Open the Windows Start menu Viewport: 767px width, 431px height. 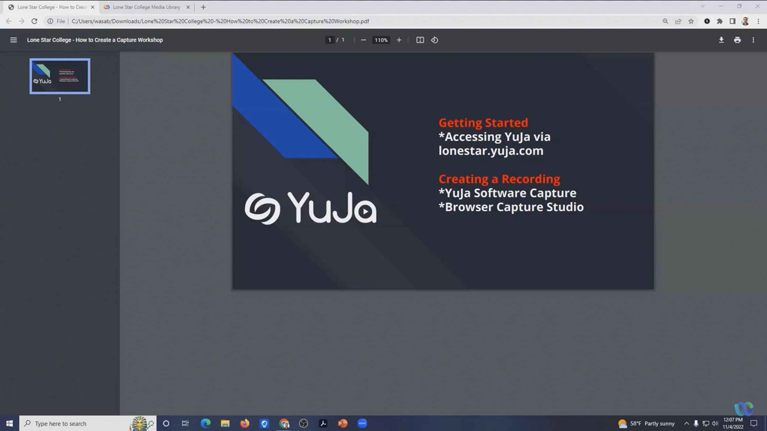point(10,423)
